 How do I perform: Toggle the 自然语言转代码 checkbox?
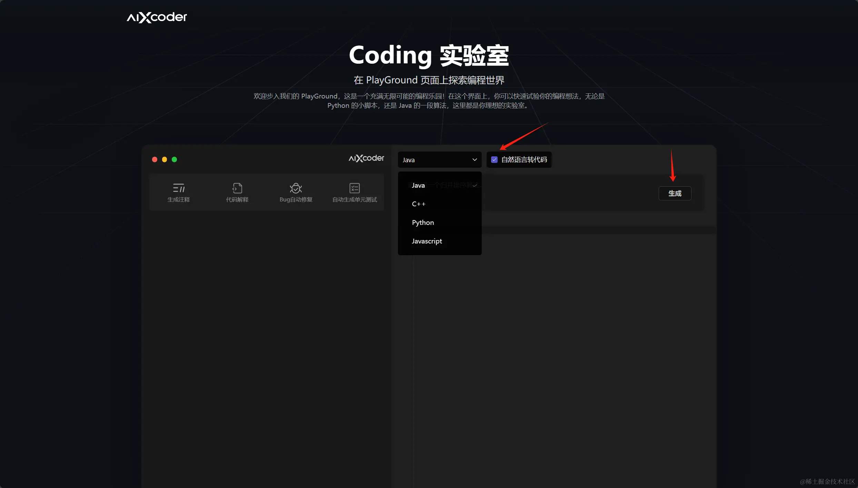click(x=494, y=159)
